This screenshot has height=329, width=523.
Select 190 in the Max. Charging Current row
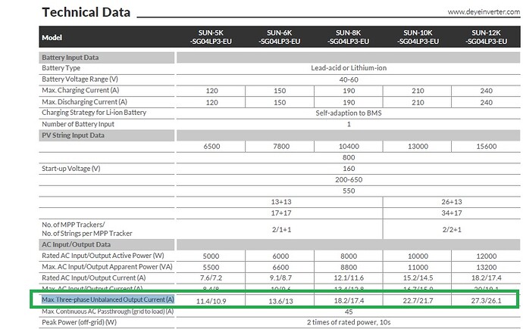pos(349,91)
